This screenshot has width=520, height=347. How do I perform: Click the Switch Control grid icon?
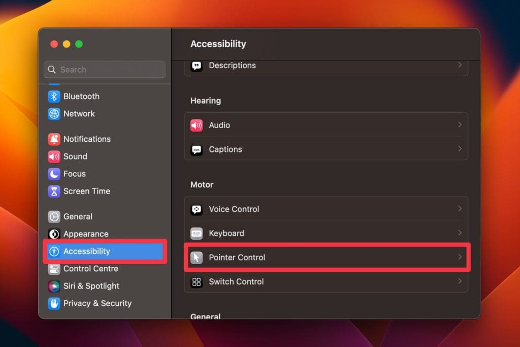click(x=197, y=282)
